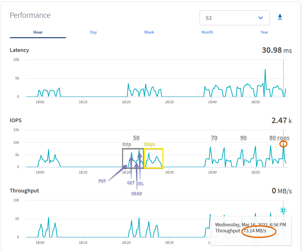The height and width of the screenshot is (251, 303).
Task: Open the S3 protocol dropdown
Action: pos(235,18)
